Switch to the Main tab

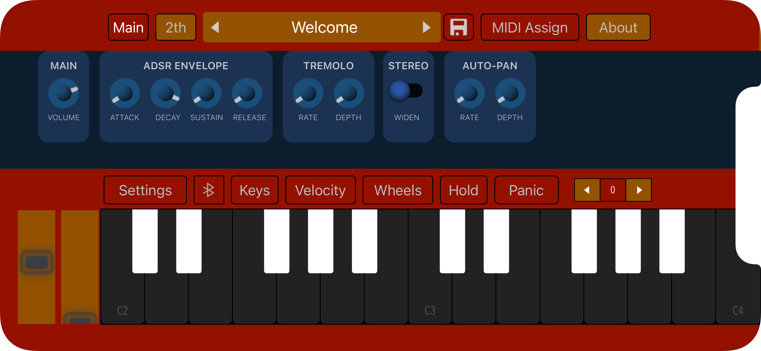pyautogui.click(x=128, y=27)
